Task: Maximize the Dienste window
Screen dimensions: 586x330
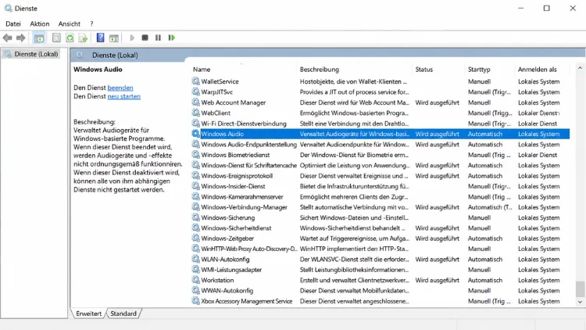Action: click(x=546, y=9)
